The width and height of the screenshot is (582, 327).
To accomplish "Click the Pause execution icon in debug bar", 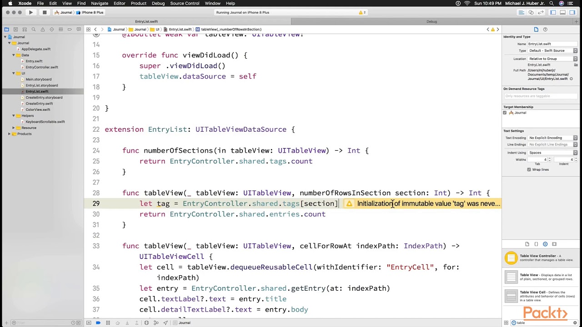I will (x=108, y=323).
